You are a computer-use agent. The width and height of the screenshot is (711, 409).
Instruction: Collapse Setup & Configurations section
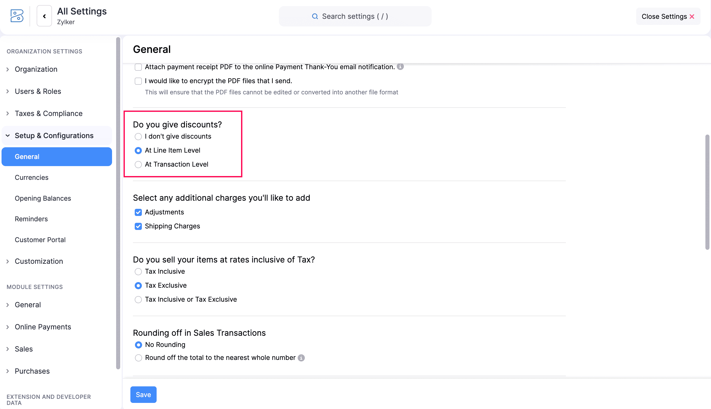click(x=54, y=136)
